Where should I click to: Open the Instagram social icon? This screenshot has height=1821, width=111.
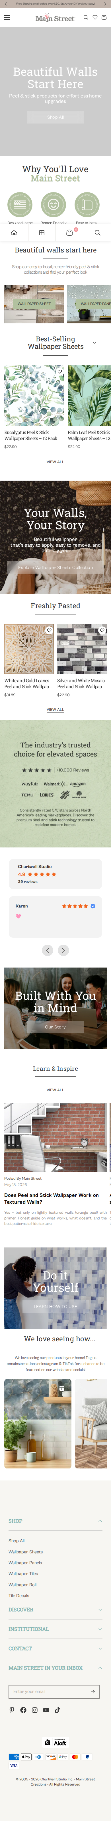(34, 1710)
